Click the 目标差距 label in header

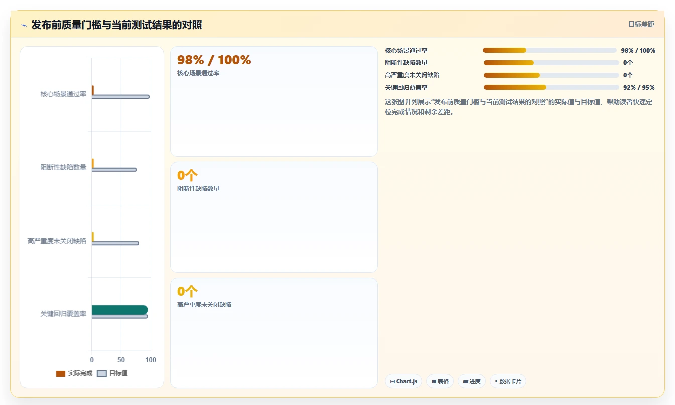pyautogui.click(x=641, y=24)
